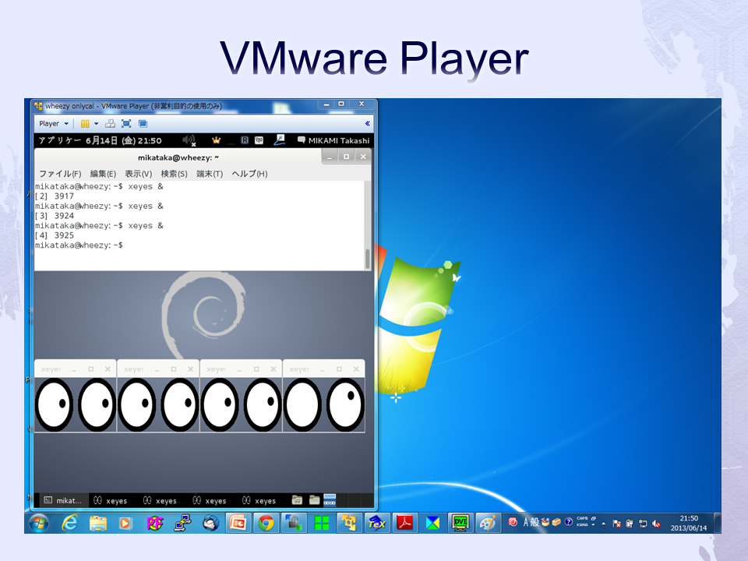Open the TeX editor icon on taskbar
Viewport: 748px width, 561px height.
pyautogui.click(x=377, y=524)
